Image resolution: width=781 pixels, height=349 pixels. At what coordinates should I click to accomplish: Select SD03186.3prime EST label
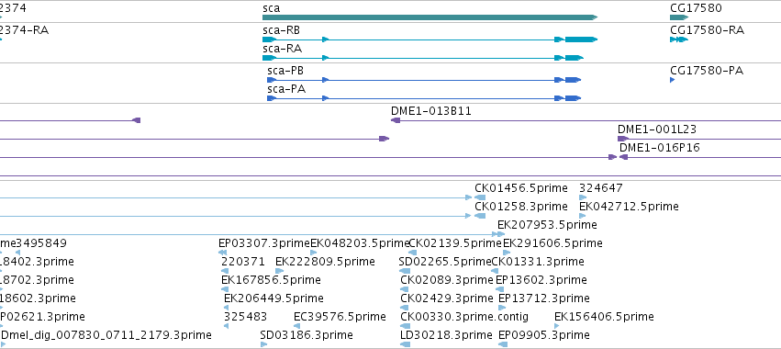click(307, 334)
